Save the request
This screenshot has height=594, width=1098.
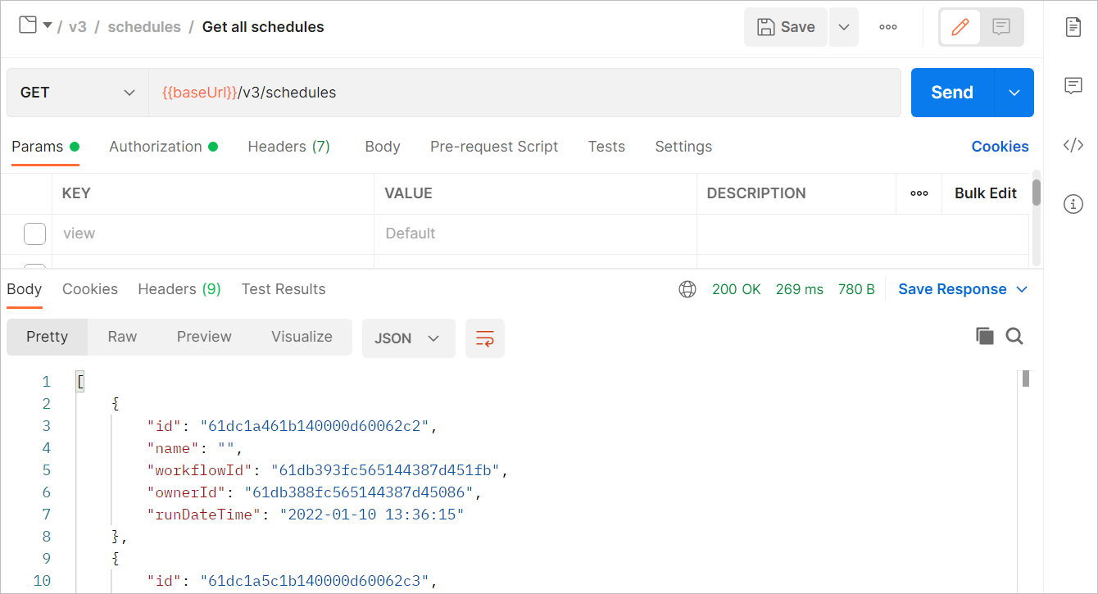(785, 26)
